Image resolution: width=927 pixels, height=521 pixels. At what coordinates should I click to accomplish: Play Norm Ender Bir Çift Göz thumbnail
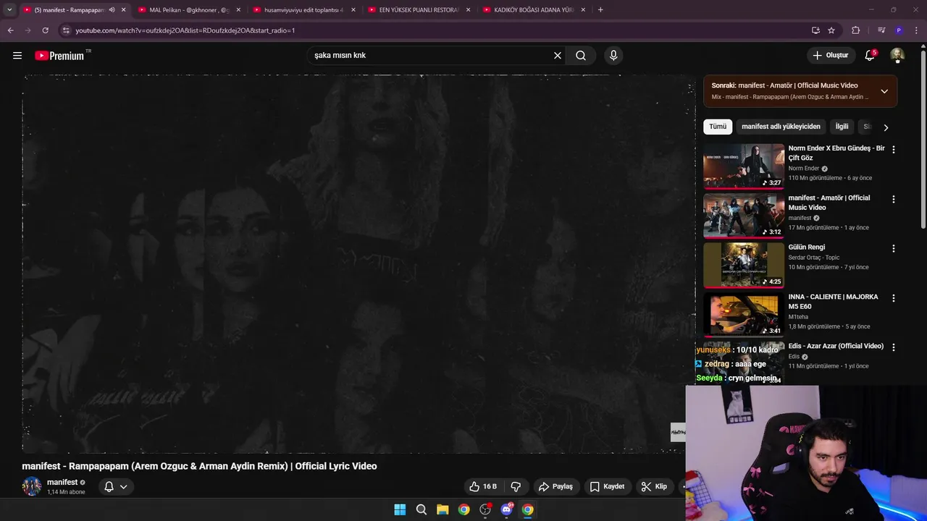coord(744,166)
